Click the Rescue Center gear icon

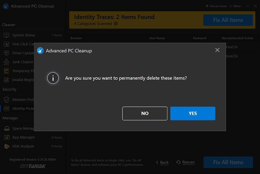point(207,6)
